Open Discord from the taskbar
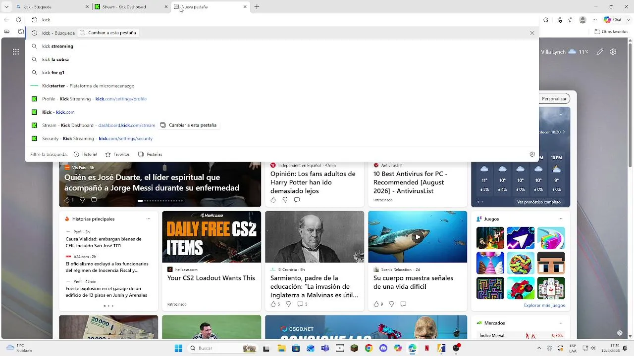This screenshot has height=356, width=634. click(383, 348)
